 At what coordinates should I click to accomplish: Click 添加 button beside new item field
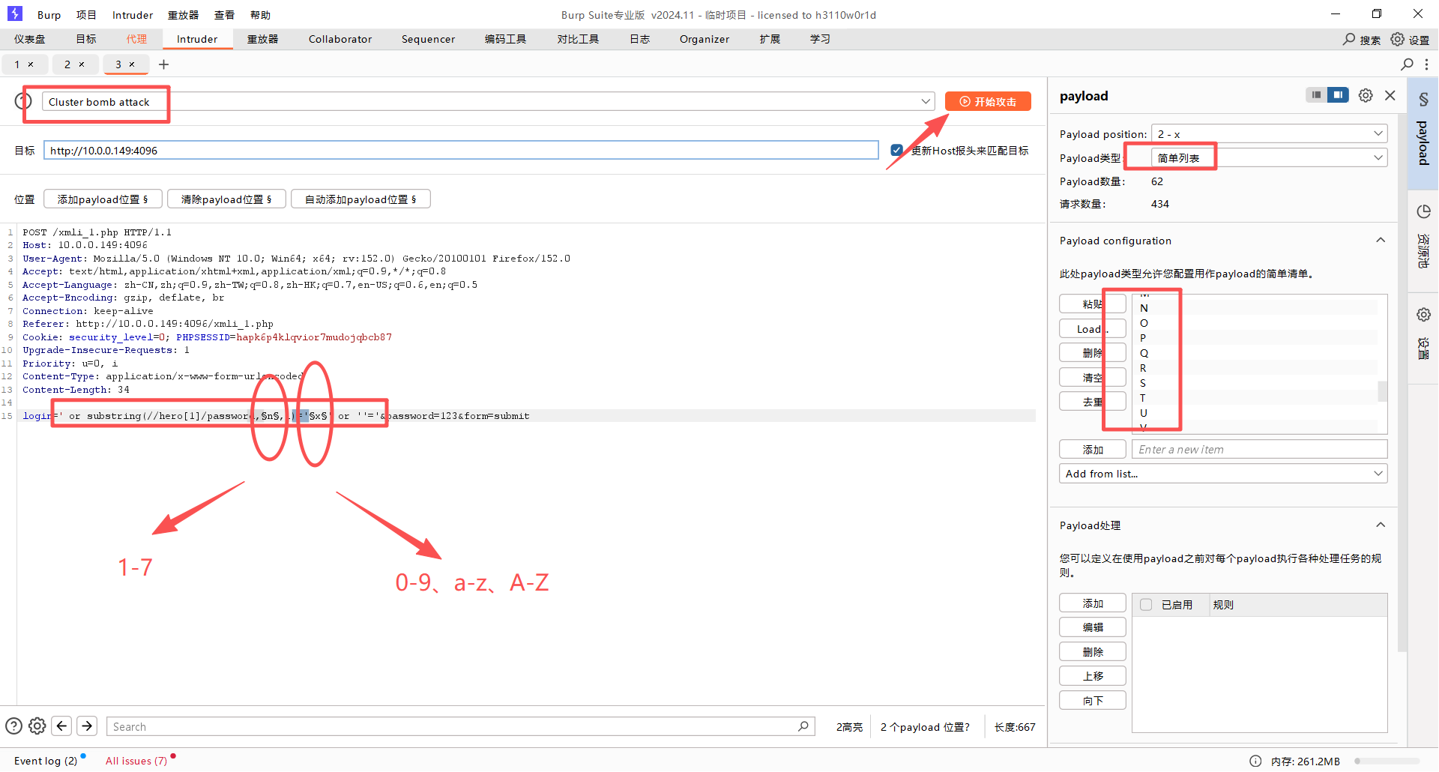click(x=1092, y=449)
